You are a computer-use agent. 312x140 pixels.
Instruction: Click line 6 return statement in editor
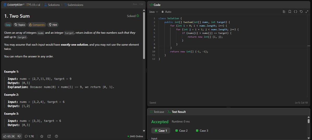click(205, 37)
